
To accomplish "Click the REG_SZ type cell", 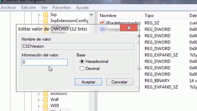I will click(152, 23).
